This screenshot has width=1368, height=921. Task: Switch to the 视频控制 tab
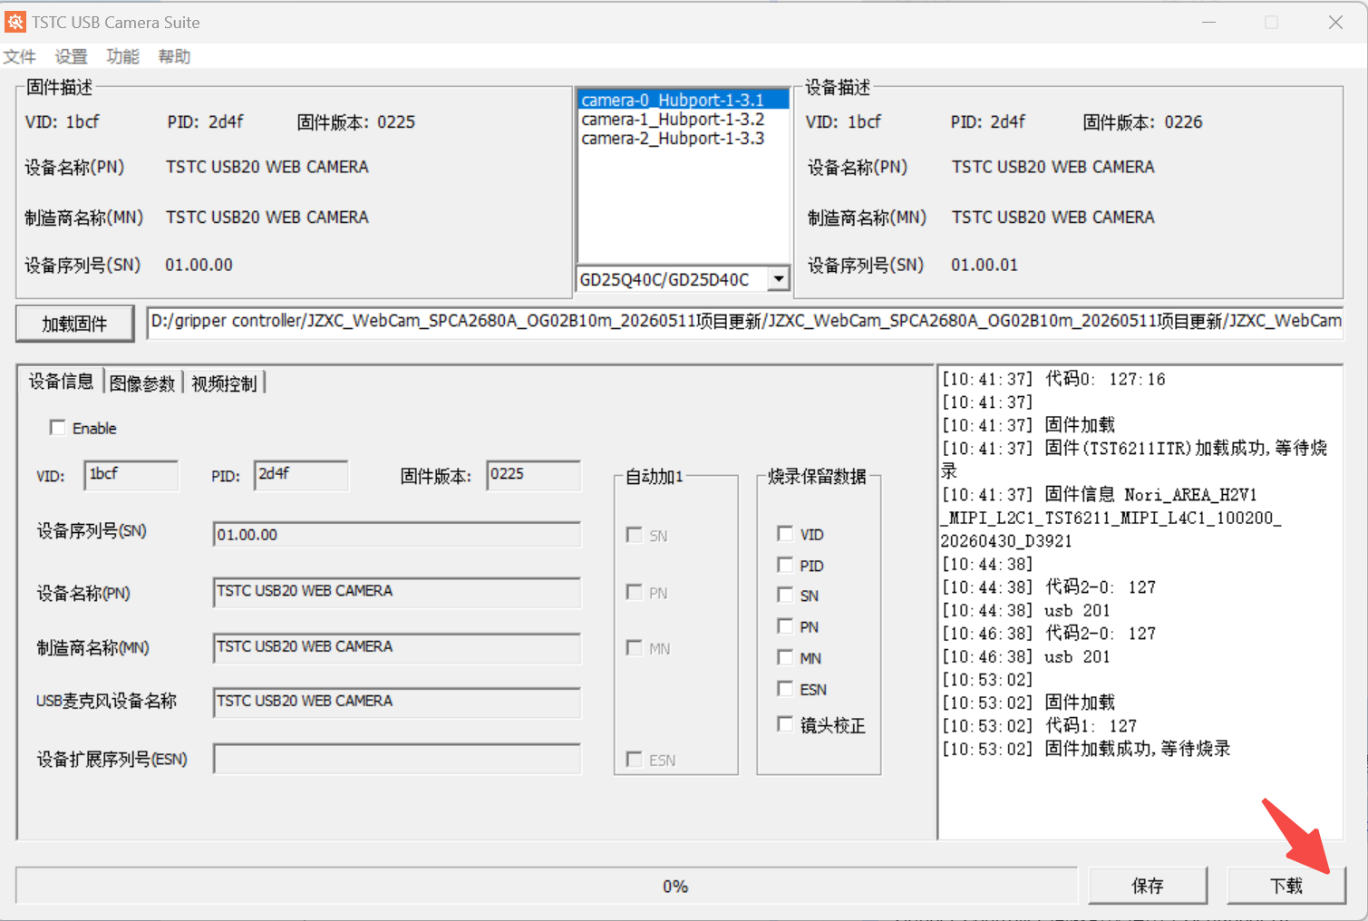click(x=224, y=383)
